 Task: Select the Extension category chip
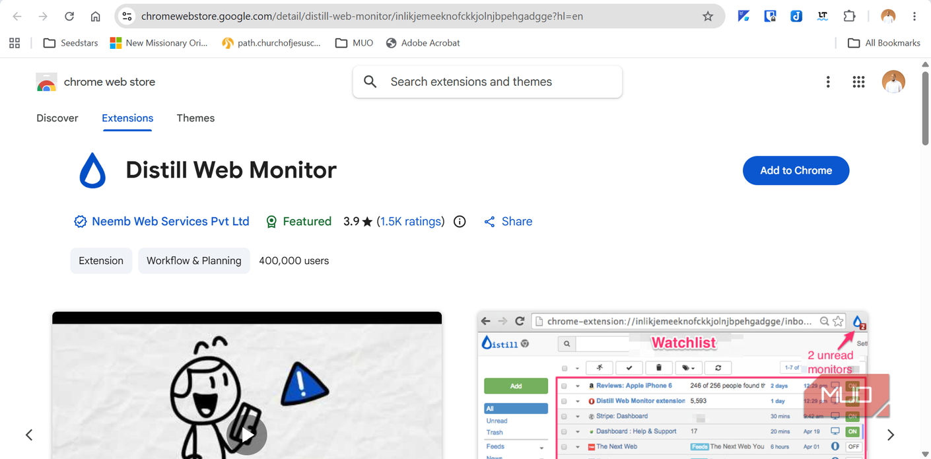(x=101, y=261)
